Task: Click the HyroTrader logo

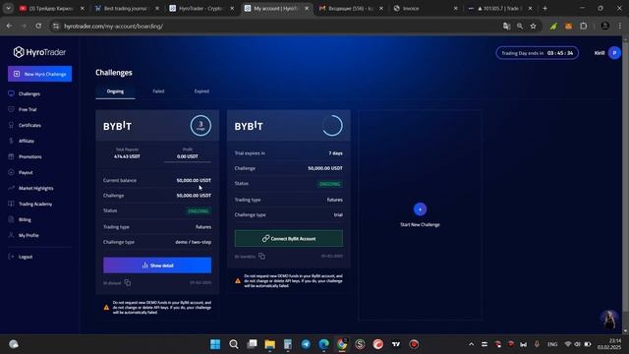Action: point(39,52)
